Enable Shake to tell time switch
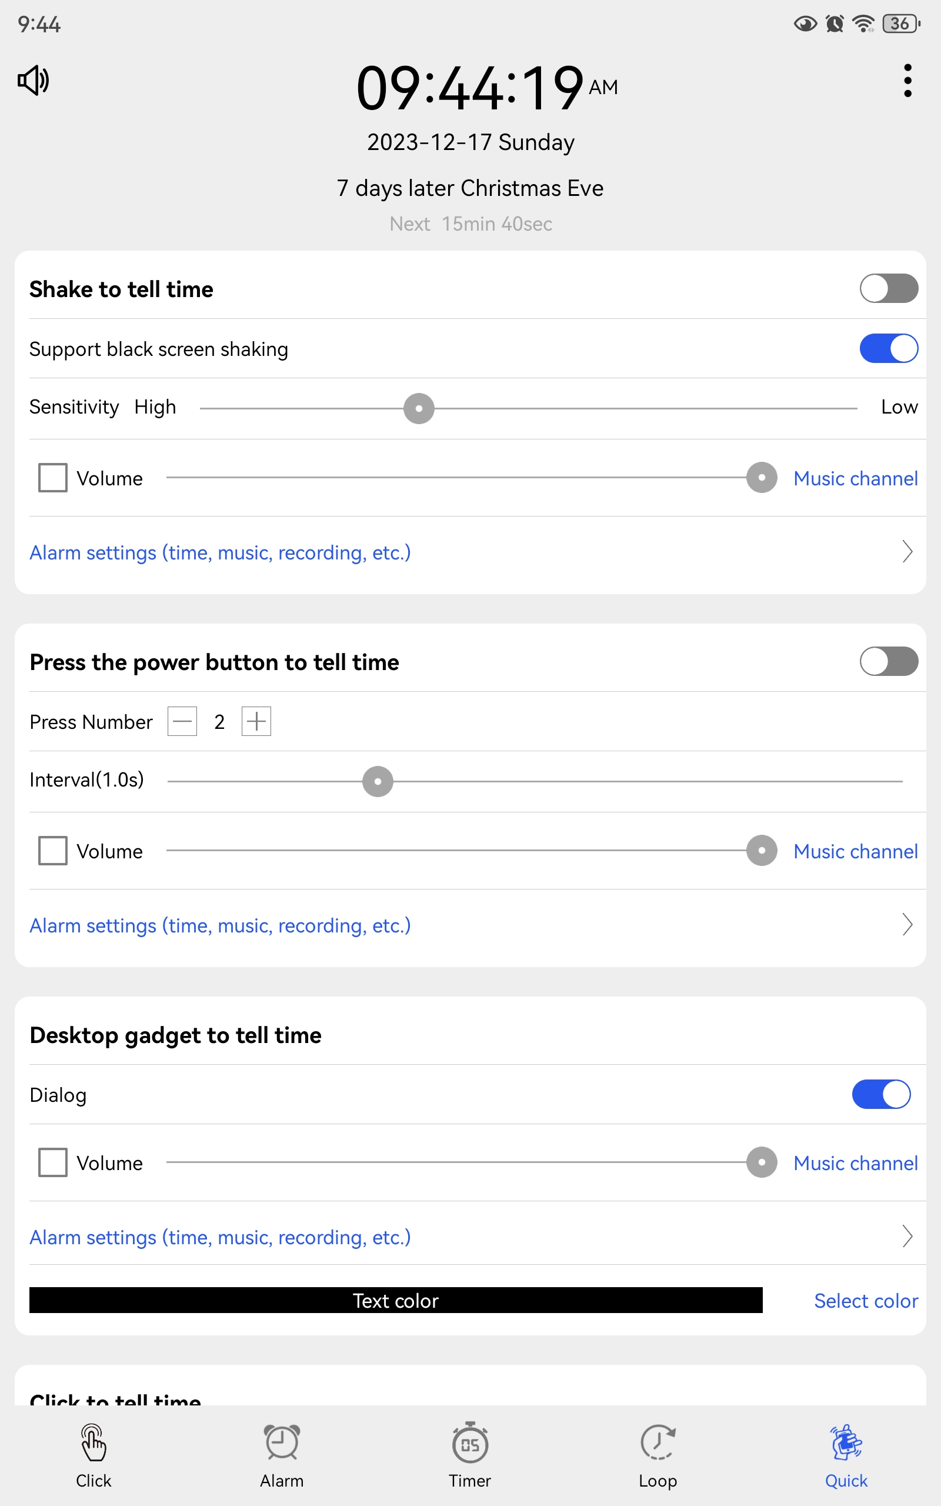This screenshot has width=941, height=1506. pyautogui.click(x=889, y=289)
